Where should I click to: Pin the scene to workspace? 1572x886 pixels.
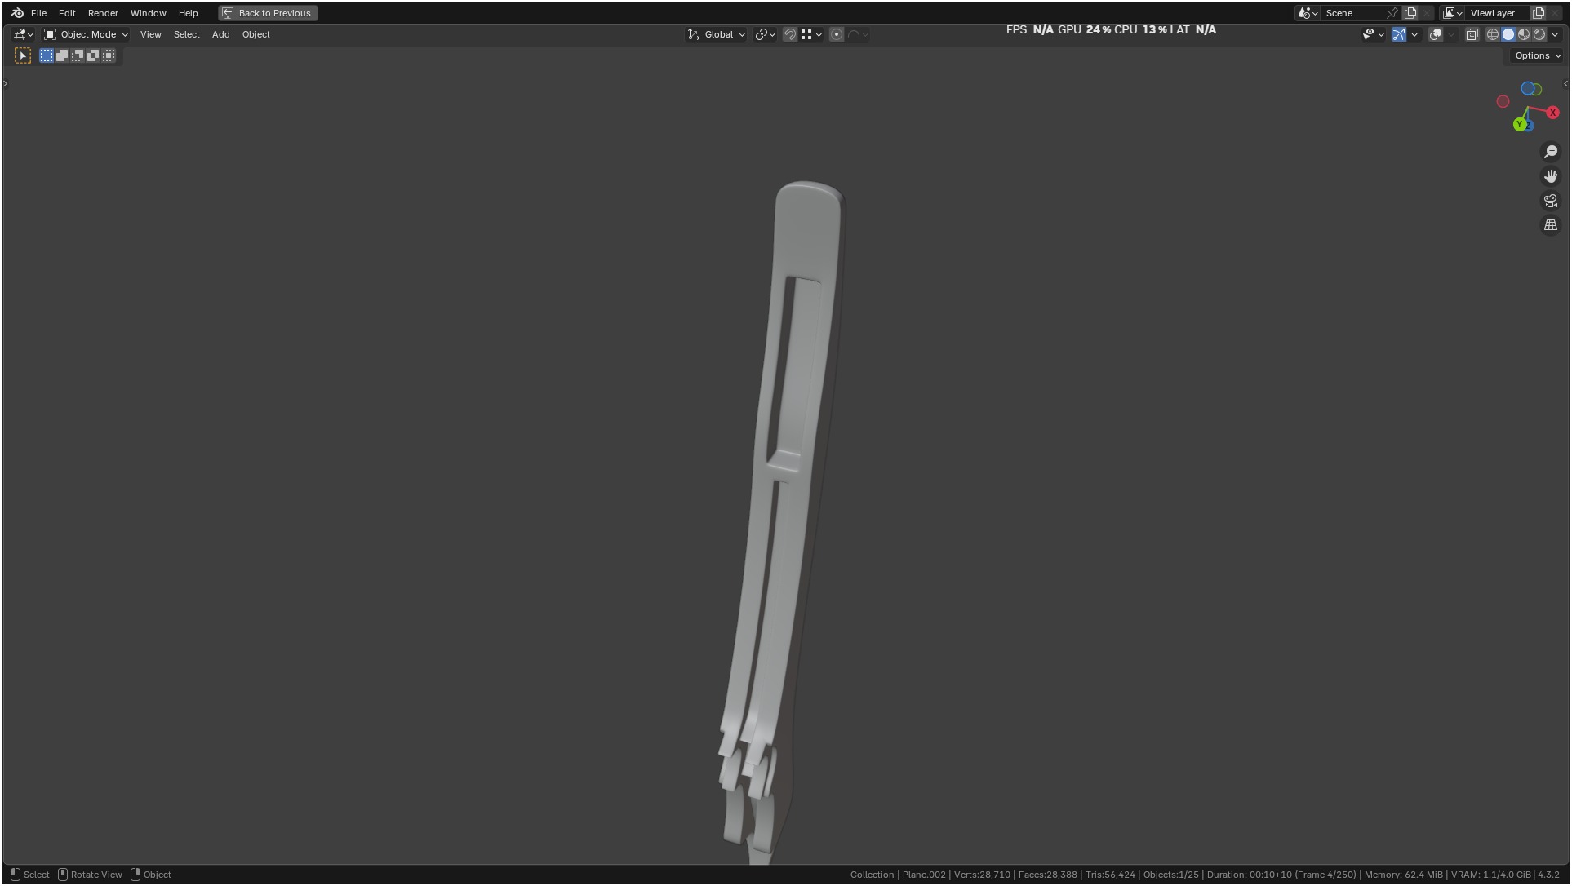(x=1392, y=13)
